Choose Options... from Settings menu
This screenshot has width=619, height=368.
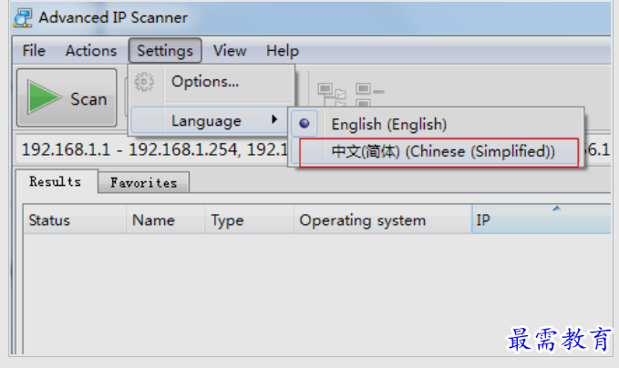211,82
